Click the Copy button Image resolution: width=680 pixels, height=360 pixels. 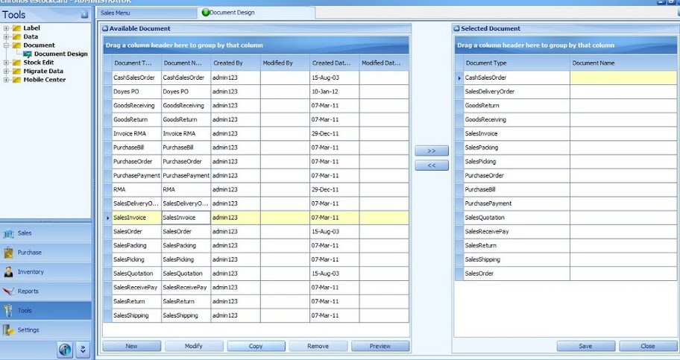[x=256, y=346]
